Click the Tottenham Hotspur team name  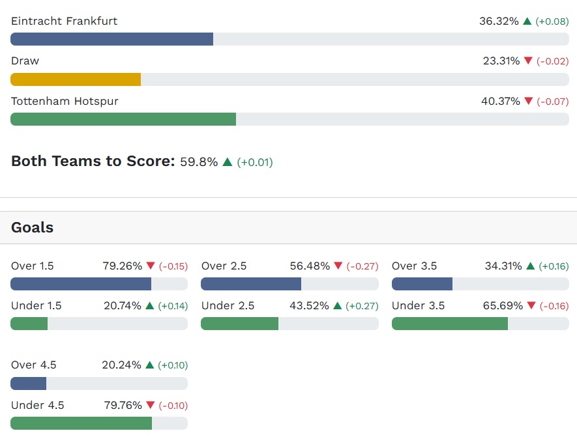click(x=65, y=102)
